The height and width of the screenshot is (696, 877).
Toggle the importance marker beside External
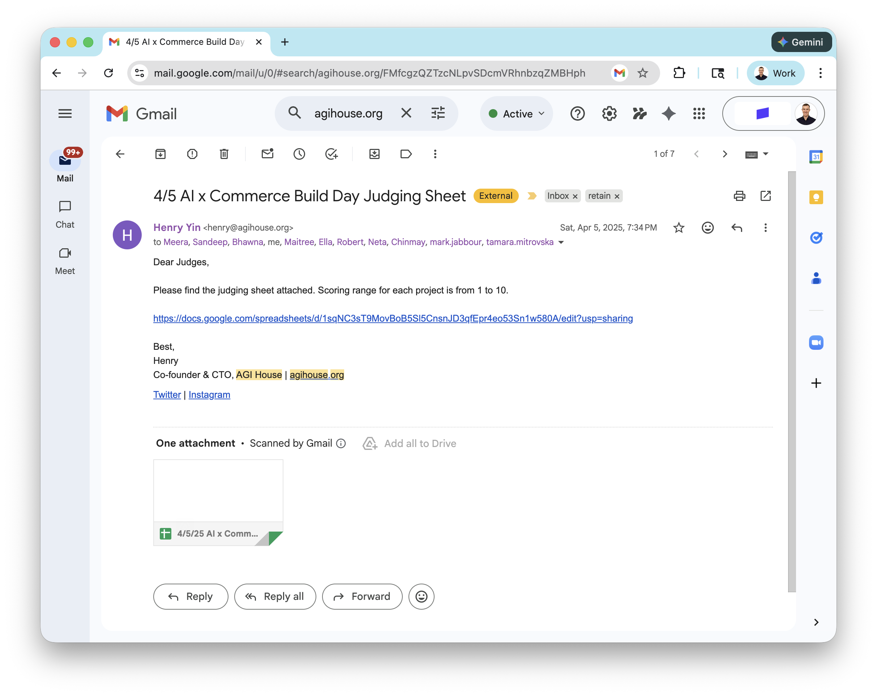click(531, 196)
